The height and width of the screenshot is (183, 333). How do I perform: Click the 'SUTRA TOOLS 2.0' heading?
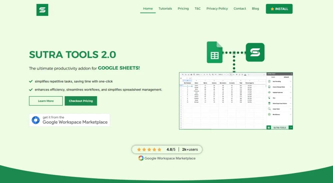(72, 55)
